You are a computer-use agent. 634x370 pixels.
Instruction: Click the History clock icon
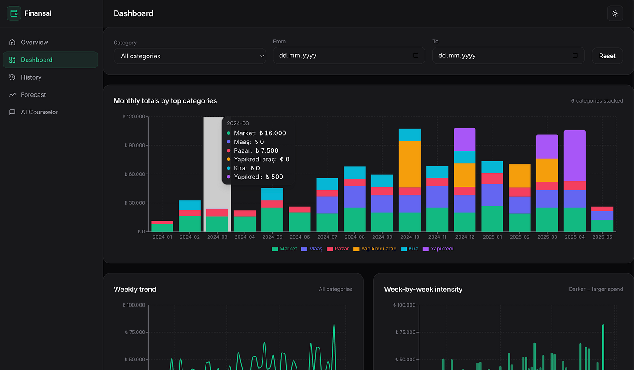pos(12,77)
